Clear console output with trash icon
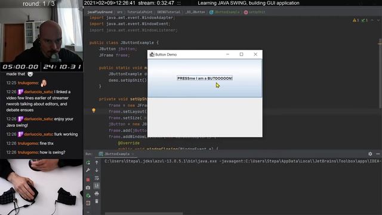 [97, 201]
